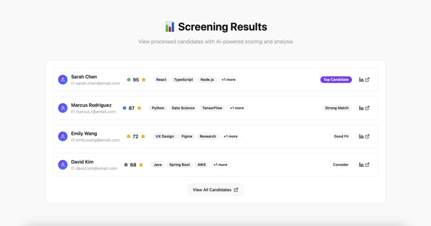Open Sarah Chen's LinkedIn icon

coord(361,80)
